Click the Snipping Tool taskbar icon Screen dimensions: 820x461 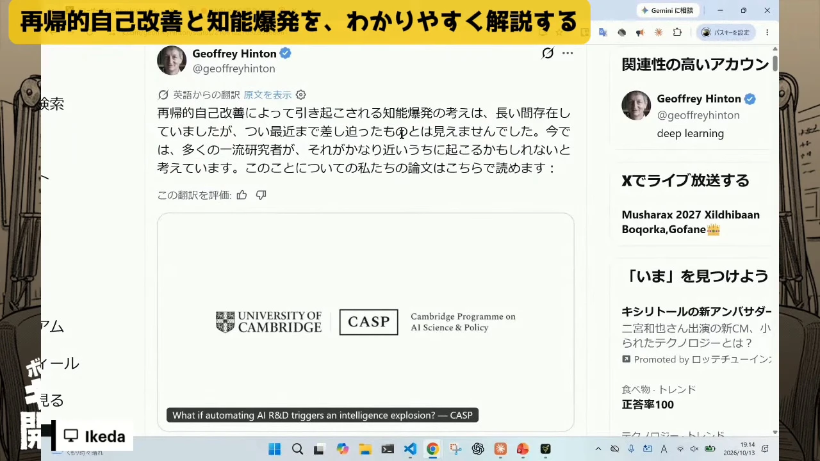click(455, 449)
